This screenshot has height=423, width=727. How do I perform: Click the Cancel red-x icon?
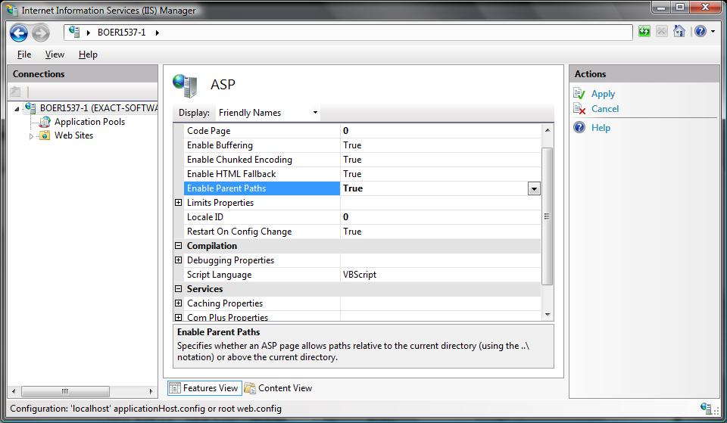(579, 109)
